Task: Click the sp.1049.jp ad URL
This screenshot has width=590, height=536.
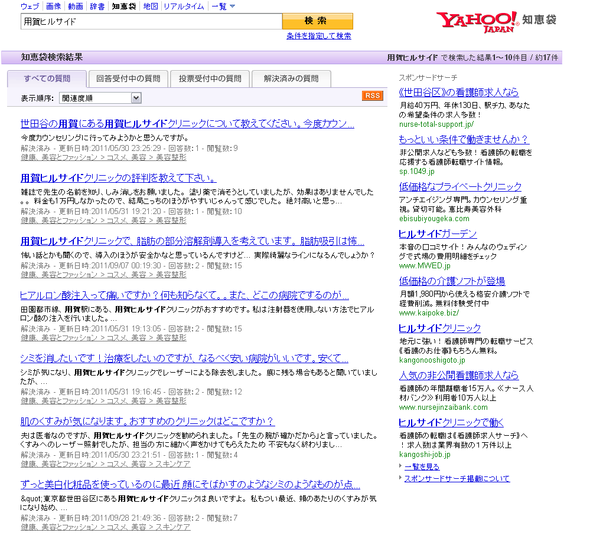Action: 416,171
